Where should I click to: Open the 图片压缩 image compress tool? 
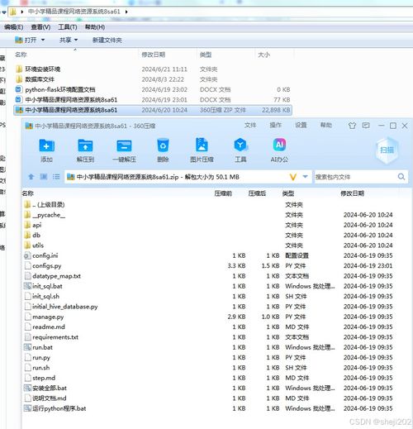point(202,145)
